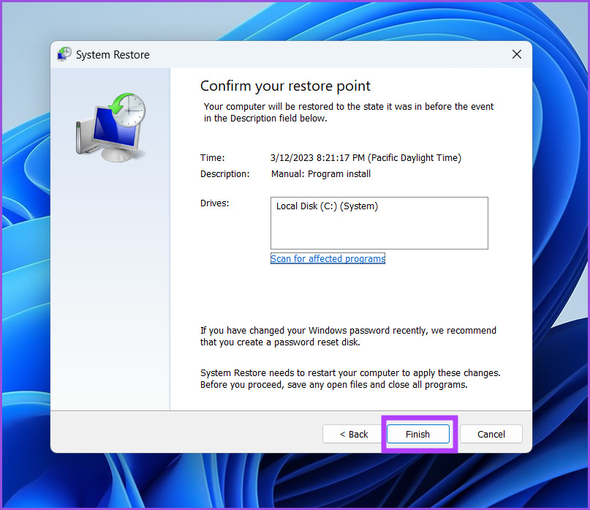Screen dimensions: 590x510
Task: Click the restore explanation text under heading
Action: click(349, 112)
